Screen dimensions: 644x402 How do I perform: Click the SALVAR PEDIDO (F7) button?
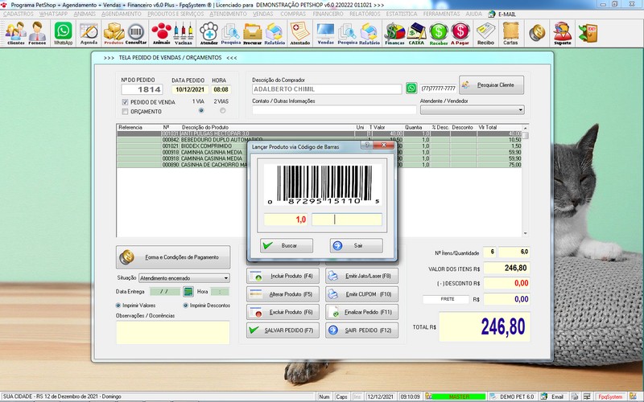[x=283, y=330]
